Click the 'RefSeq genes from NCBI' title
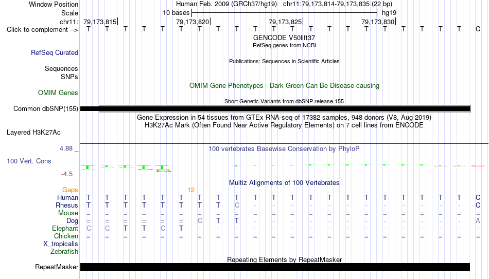The width and height of the screenshot is (489, 279). [284, 45]
